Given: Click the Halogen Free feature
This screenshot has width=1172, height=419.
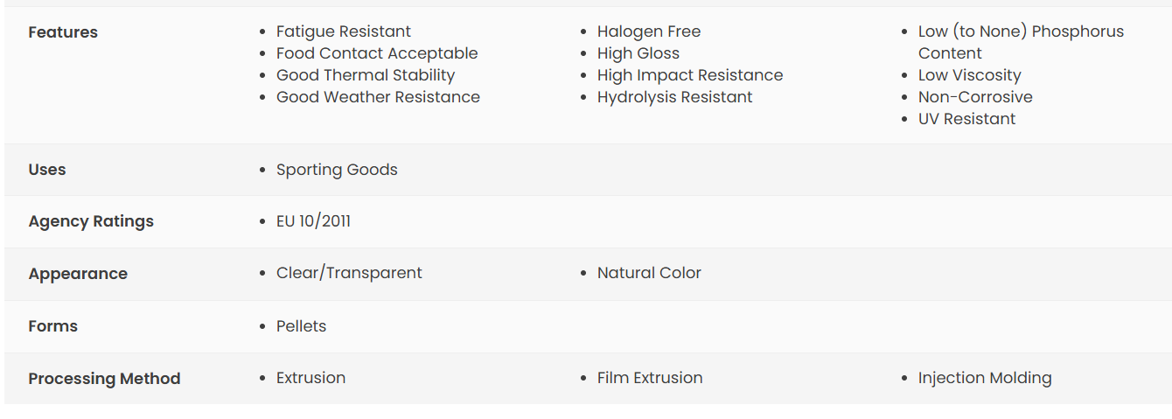Looking at the screenshot, I should point(649,31).
